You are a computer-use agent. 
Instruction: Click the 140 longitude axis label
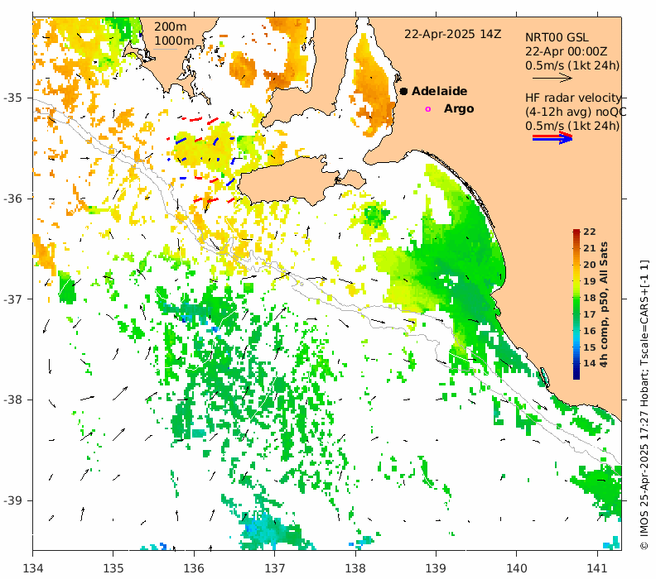coord(517,568)
